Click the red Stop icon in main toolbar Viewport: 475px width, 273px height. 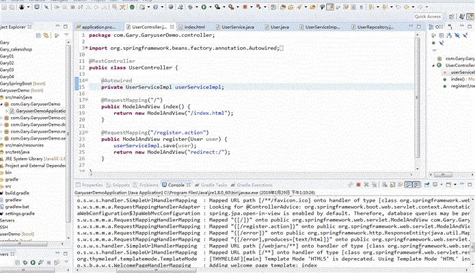coord(245,7)
